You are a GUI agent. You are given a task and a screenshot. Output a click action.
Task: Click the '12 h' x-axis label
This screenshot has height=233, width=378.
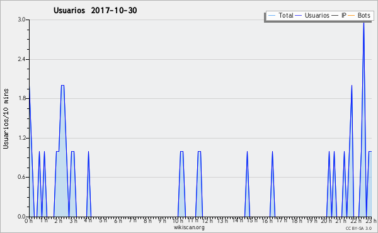(207, 220)
